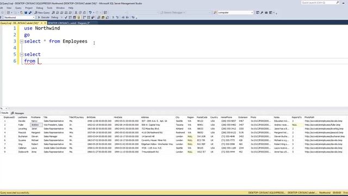Open the Help menu
Screen dimensions: 348x196
coord(71,8)
